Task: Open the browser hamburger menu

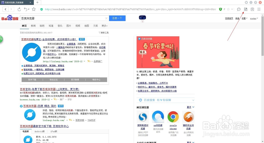Action: pyautogui.click(x=259, y=9)
